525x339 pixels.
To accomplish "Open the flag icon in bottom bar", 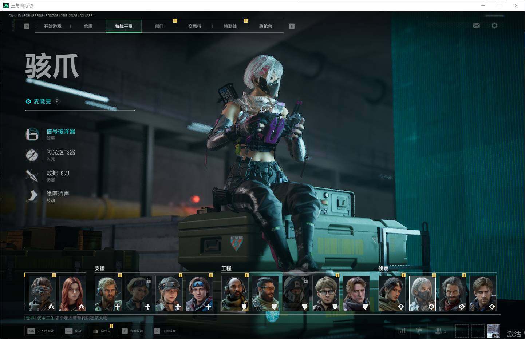I will tap(419, 331).
